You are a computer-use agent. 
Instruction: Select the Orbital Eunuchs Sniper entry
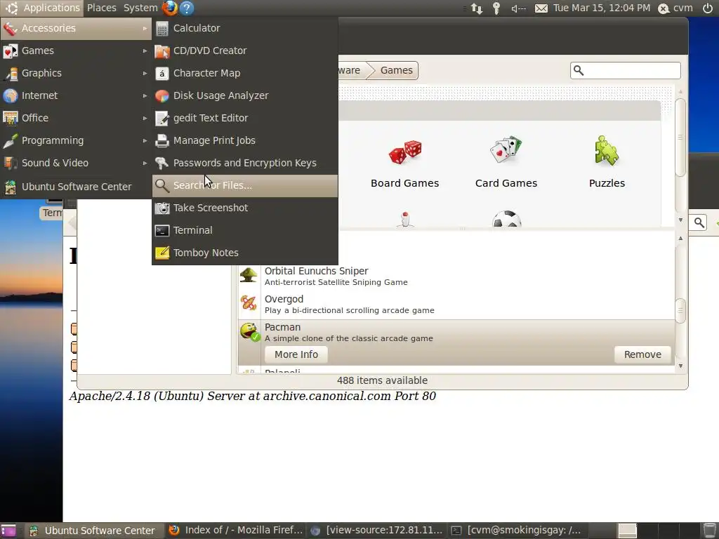coord(456,277)
